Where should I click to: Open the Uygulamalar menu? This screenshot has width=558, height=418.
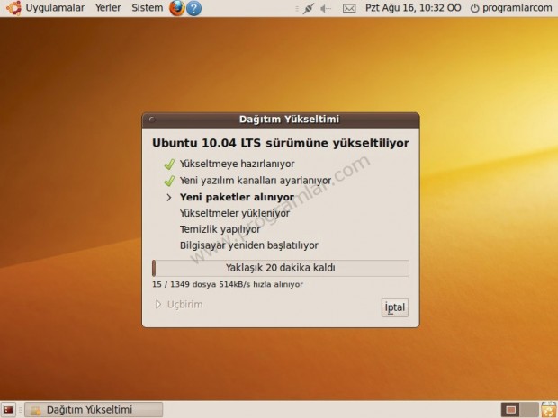pyautogui.click(x=55, y=8)
